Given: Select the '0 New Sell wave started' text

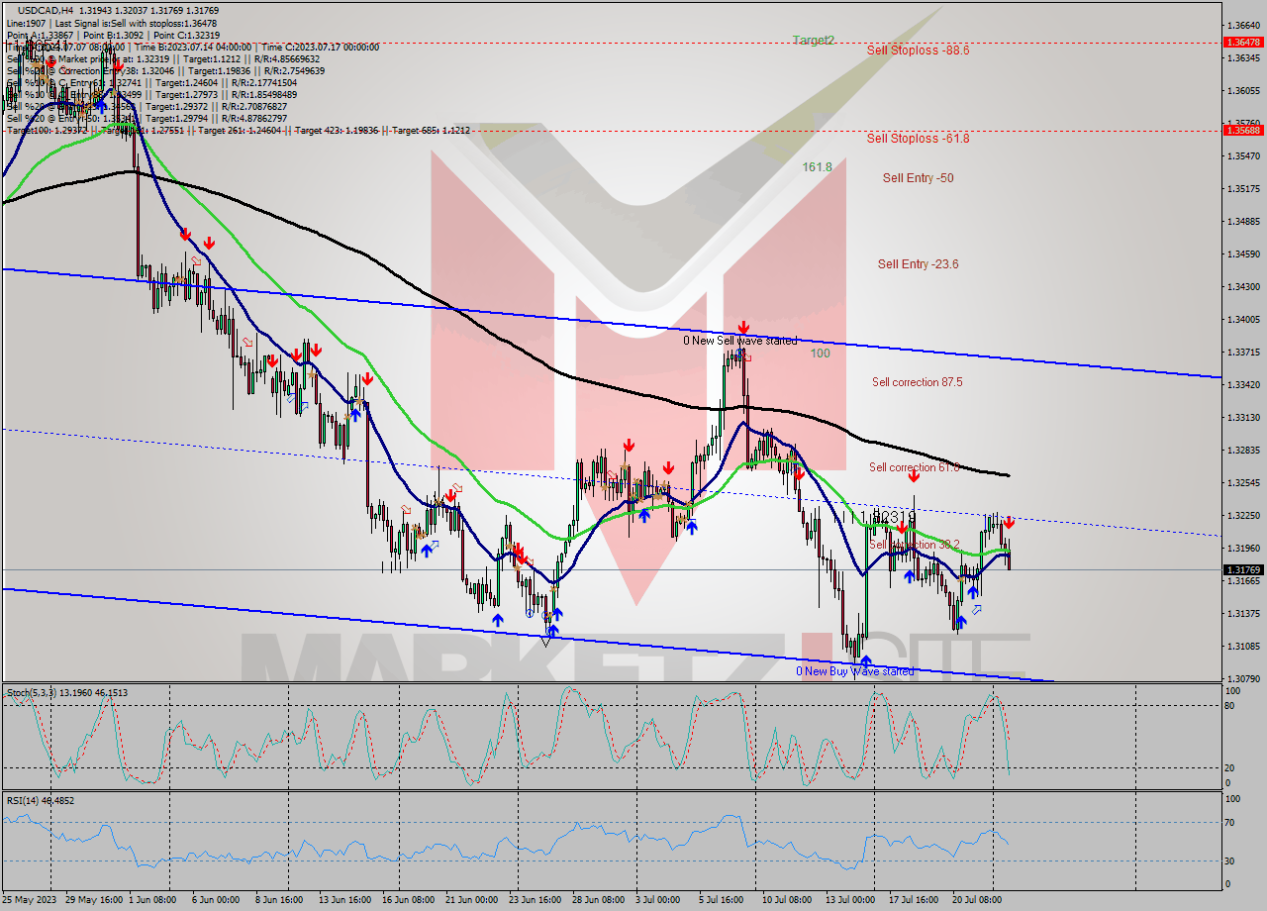Looking at the screenshot, I should pos(739,341).
